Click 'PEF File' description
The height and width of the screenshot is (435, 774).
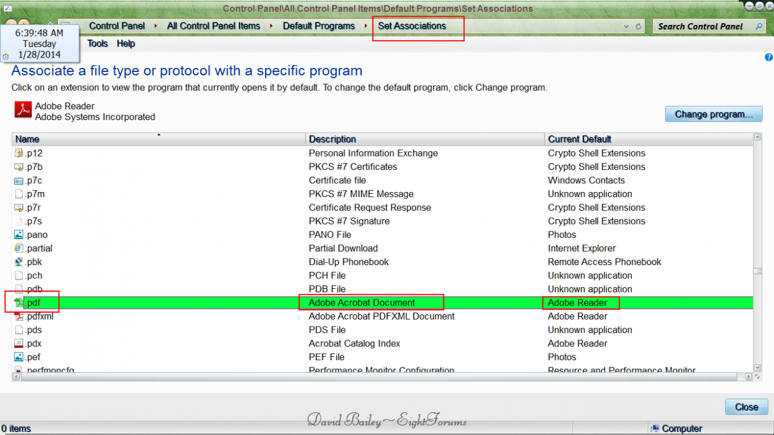pos(327,357)
